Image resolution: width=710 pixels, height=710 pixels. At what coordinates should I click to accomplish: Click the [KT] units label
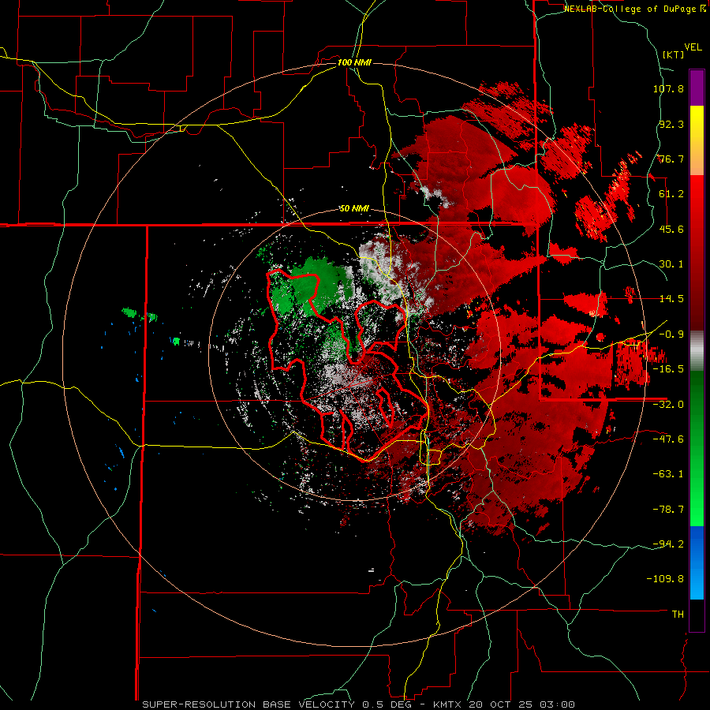673,54
